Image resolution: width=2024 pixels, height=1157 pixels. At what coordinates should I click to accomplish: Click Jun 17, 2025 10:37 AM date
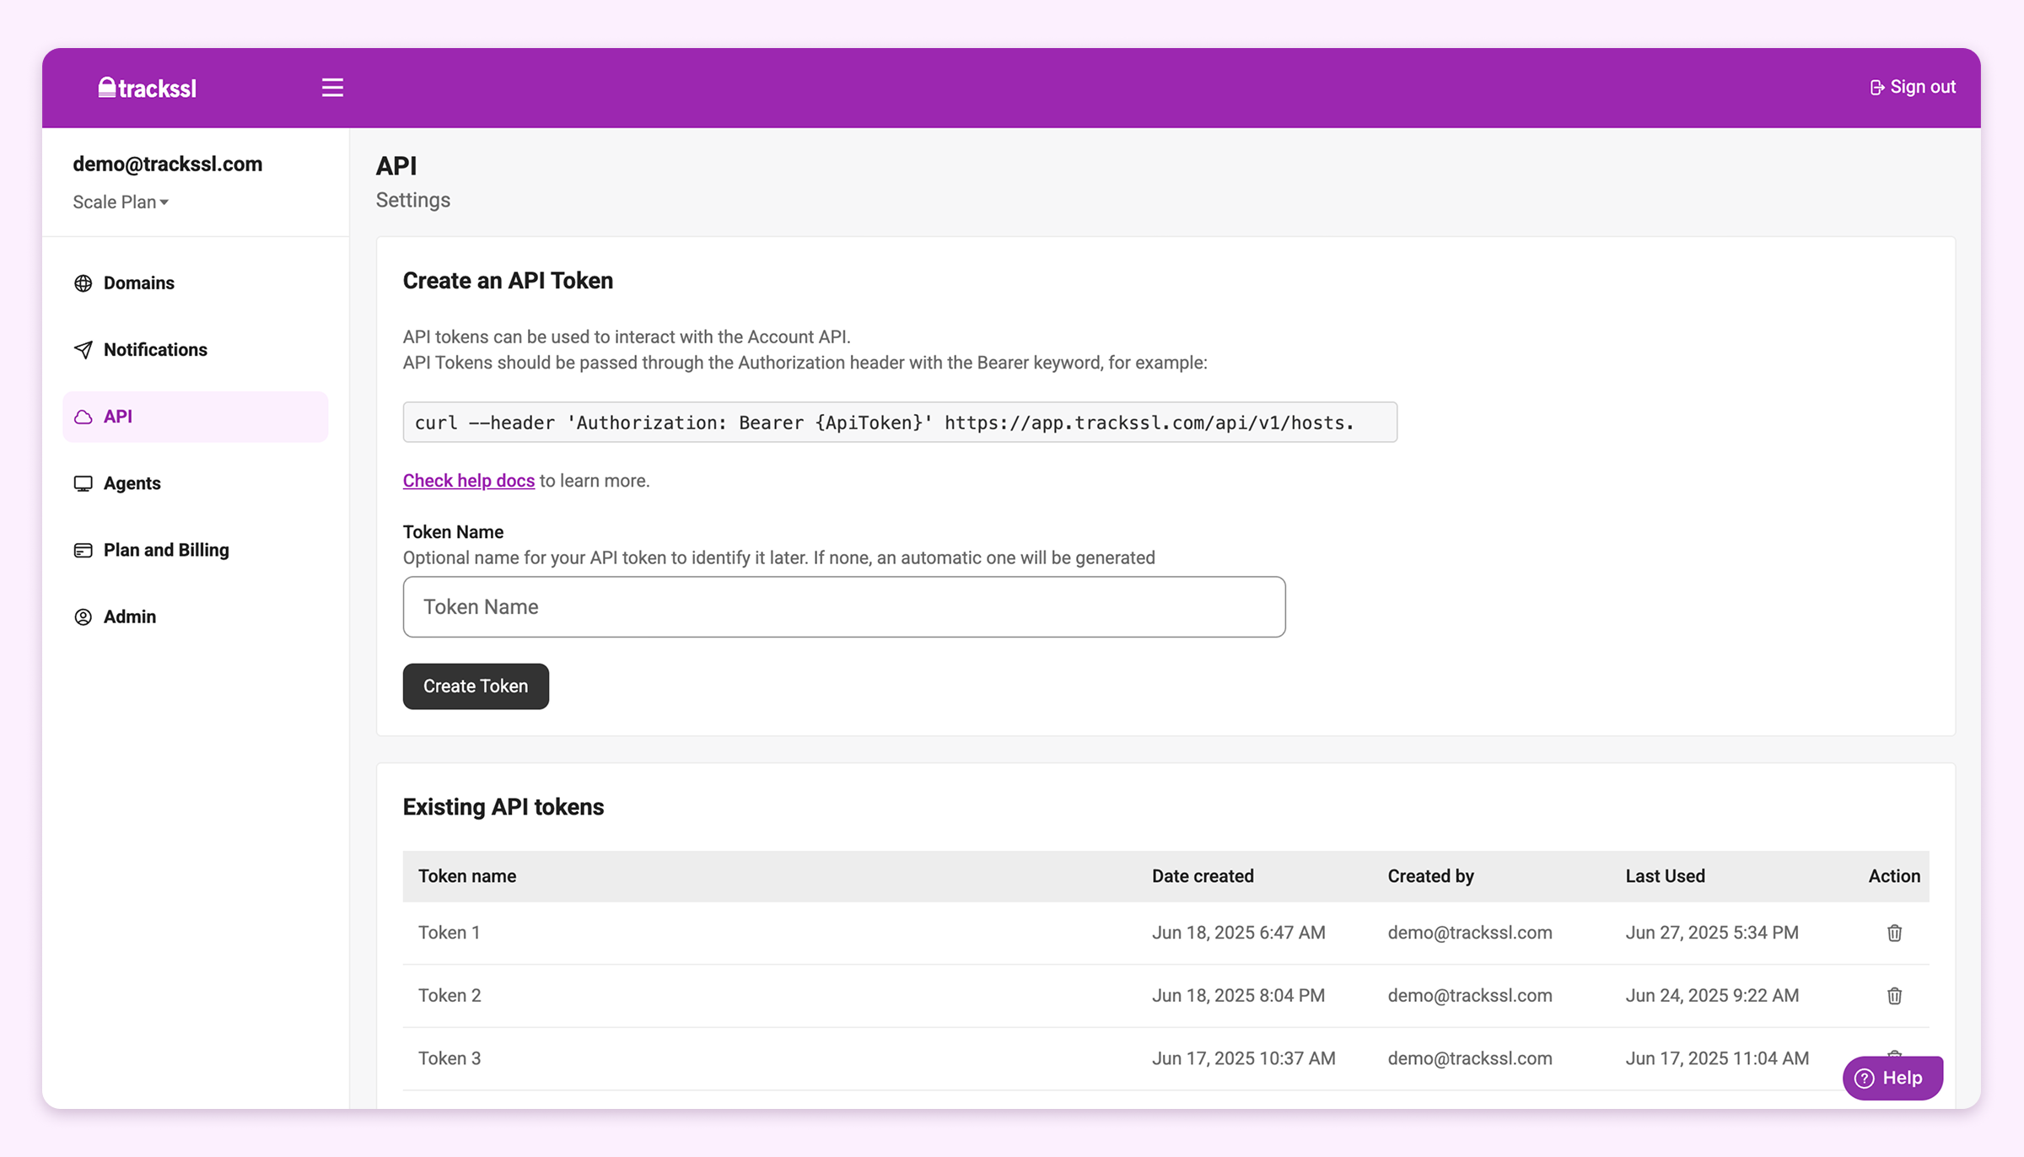(x=1244, y=1058)
